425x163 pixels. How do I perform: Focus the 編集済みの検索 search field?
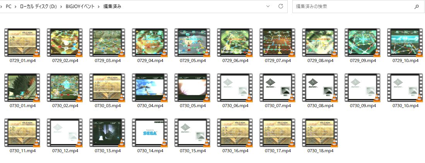coord(358,7)
